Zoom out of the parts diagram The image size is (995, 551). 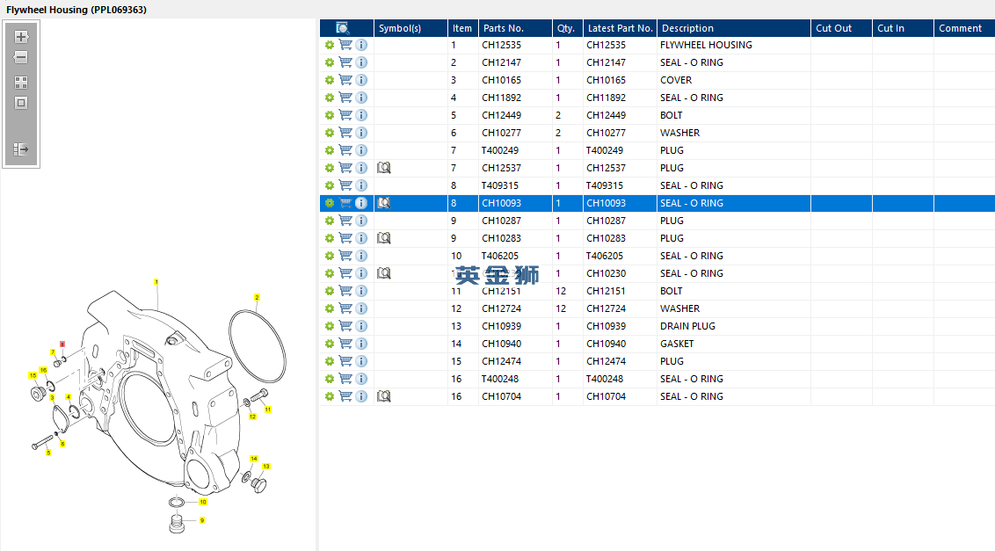coord(21,57)
